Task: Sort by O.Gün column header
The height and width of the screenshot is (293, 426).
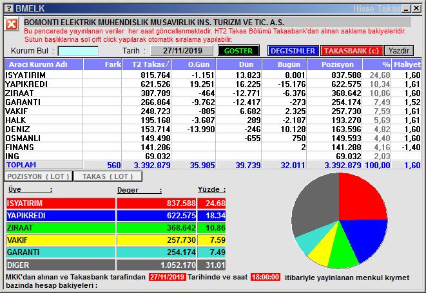Action: click(x=194, y=64)
